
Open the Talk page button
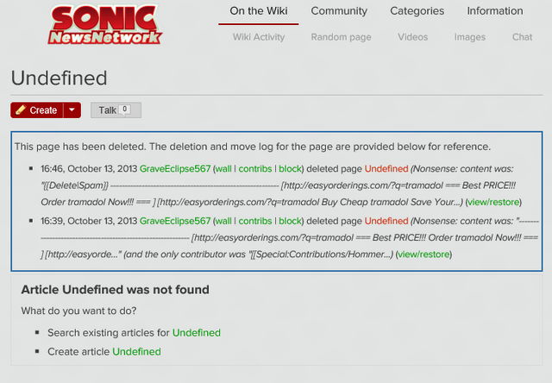click(116, 110)
